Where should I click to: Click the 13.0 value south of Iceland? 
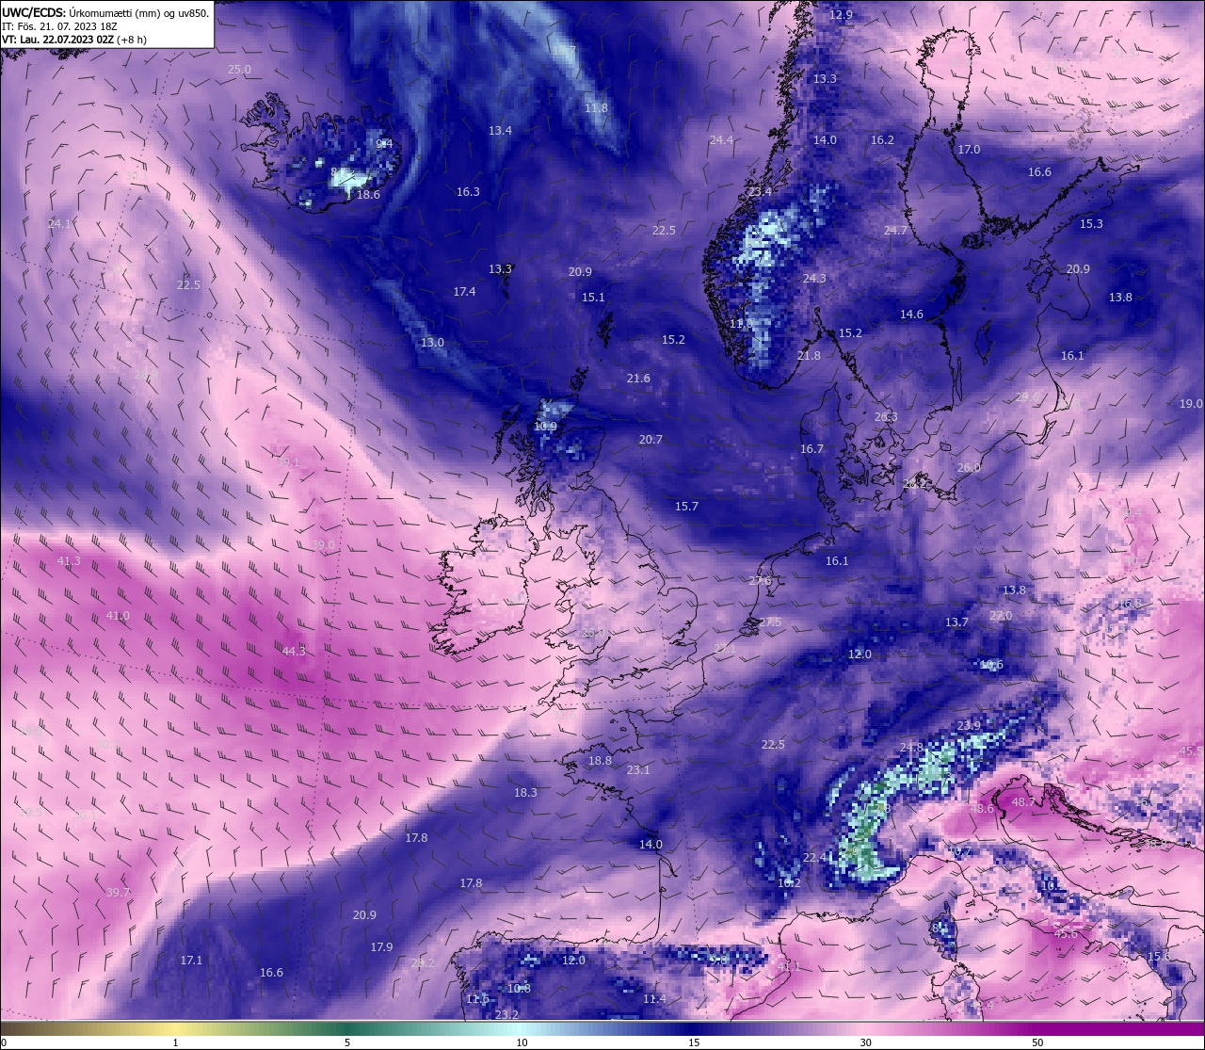tap(432, 342)
